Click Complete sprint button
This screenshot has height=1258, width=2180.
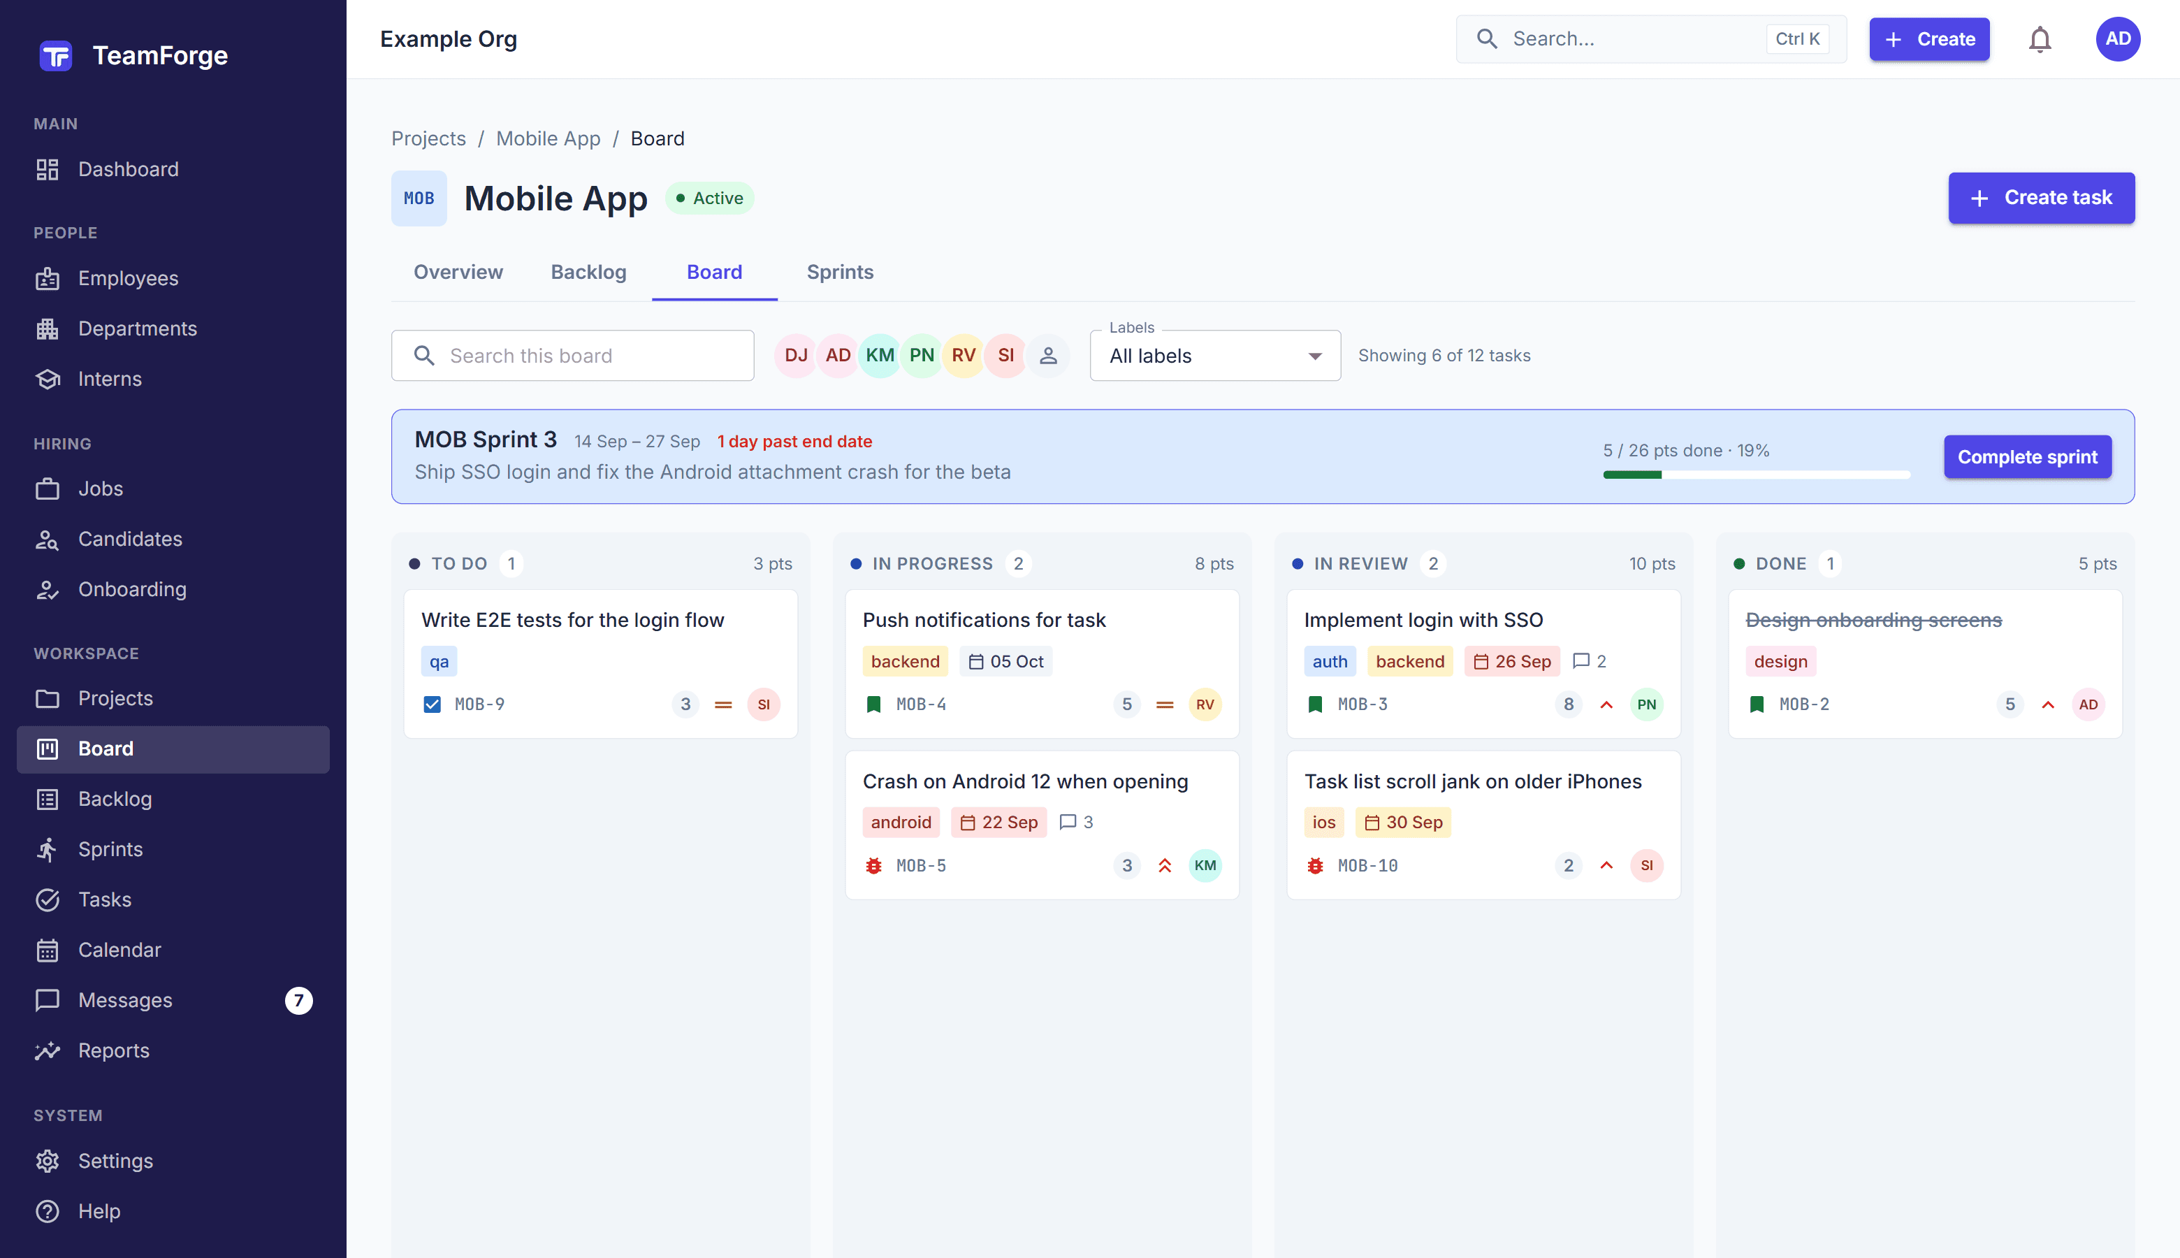[x=2027, y=456]
